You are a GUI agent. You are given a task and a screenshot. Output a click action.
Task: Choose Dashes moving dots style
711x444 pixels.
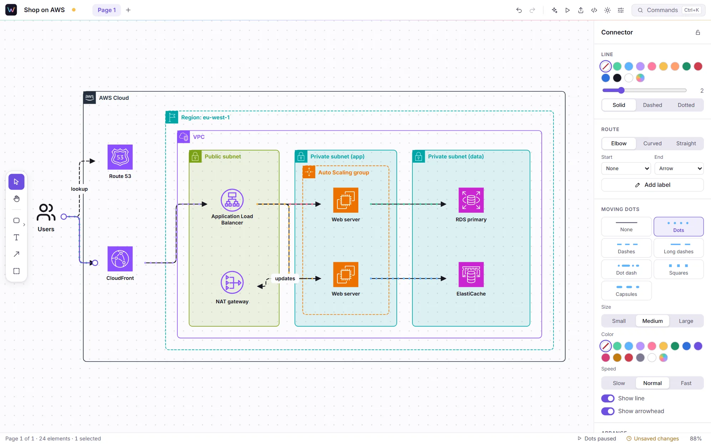626,248
